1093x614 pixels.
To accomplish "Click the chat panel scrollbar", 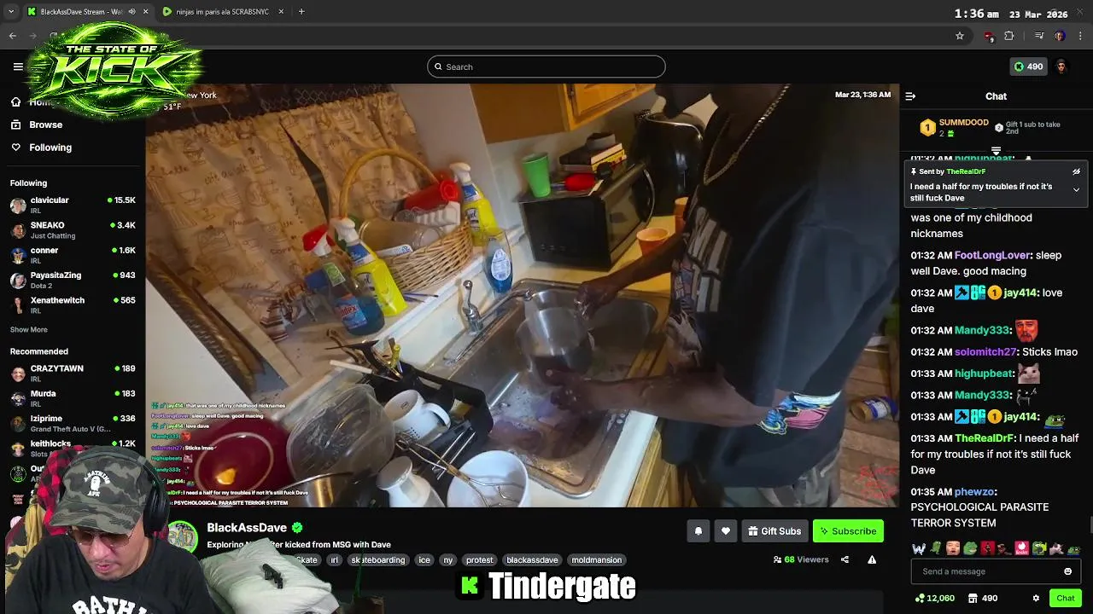I will (x=1090, y=526).
